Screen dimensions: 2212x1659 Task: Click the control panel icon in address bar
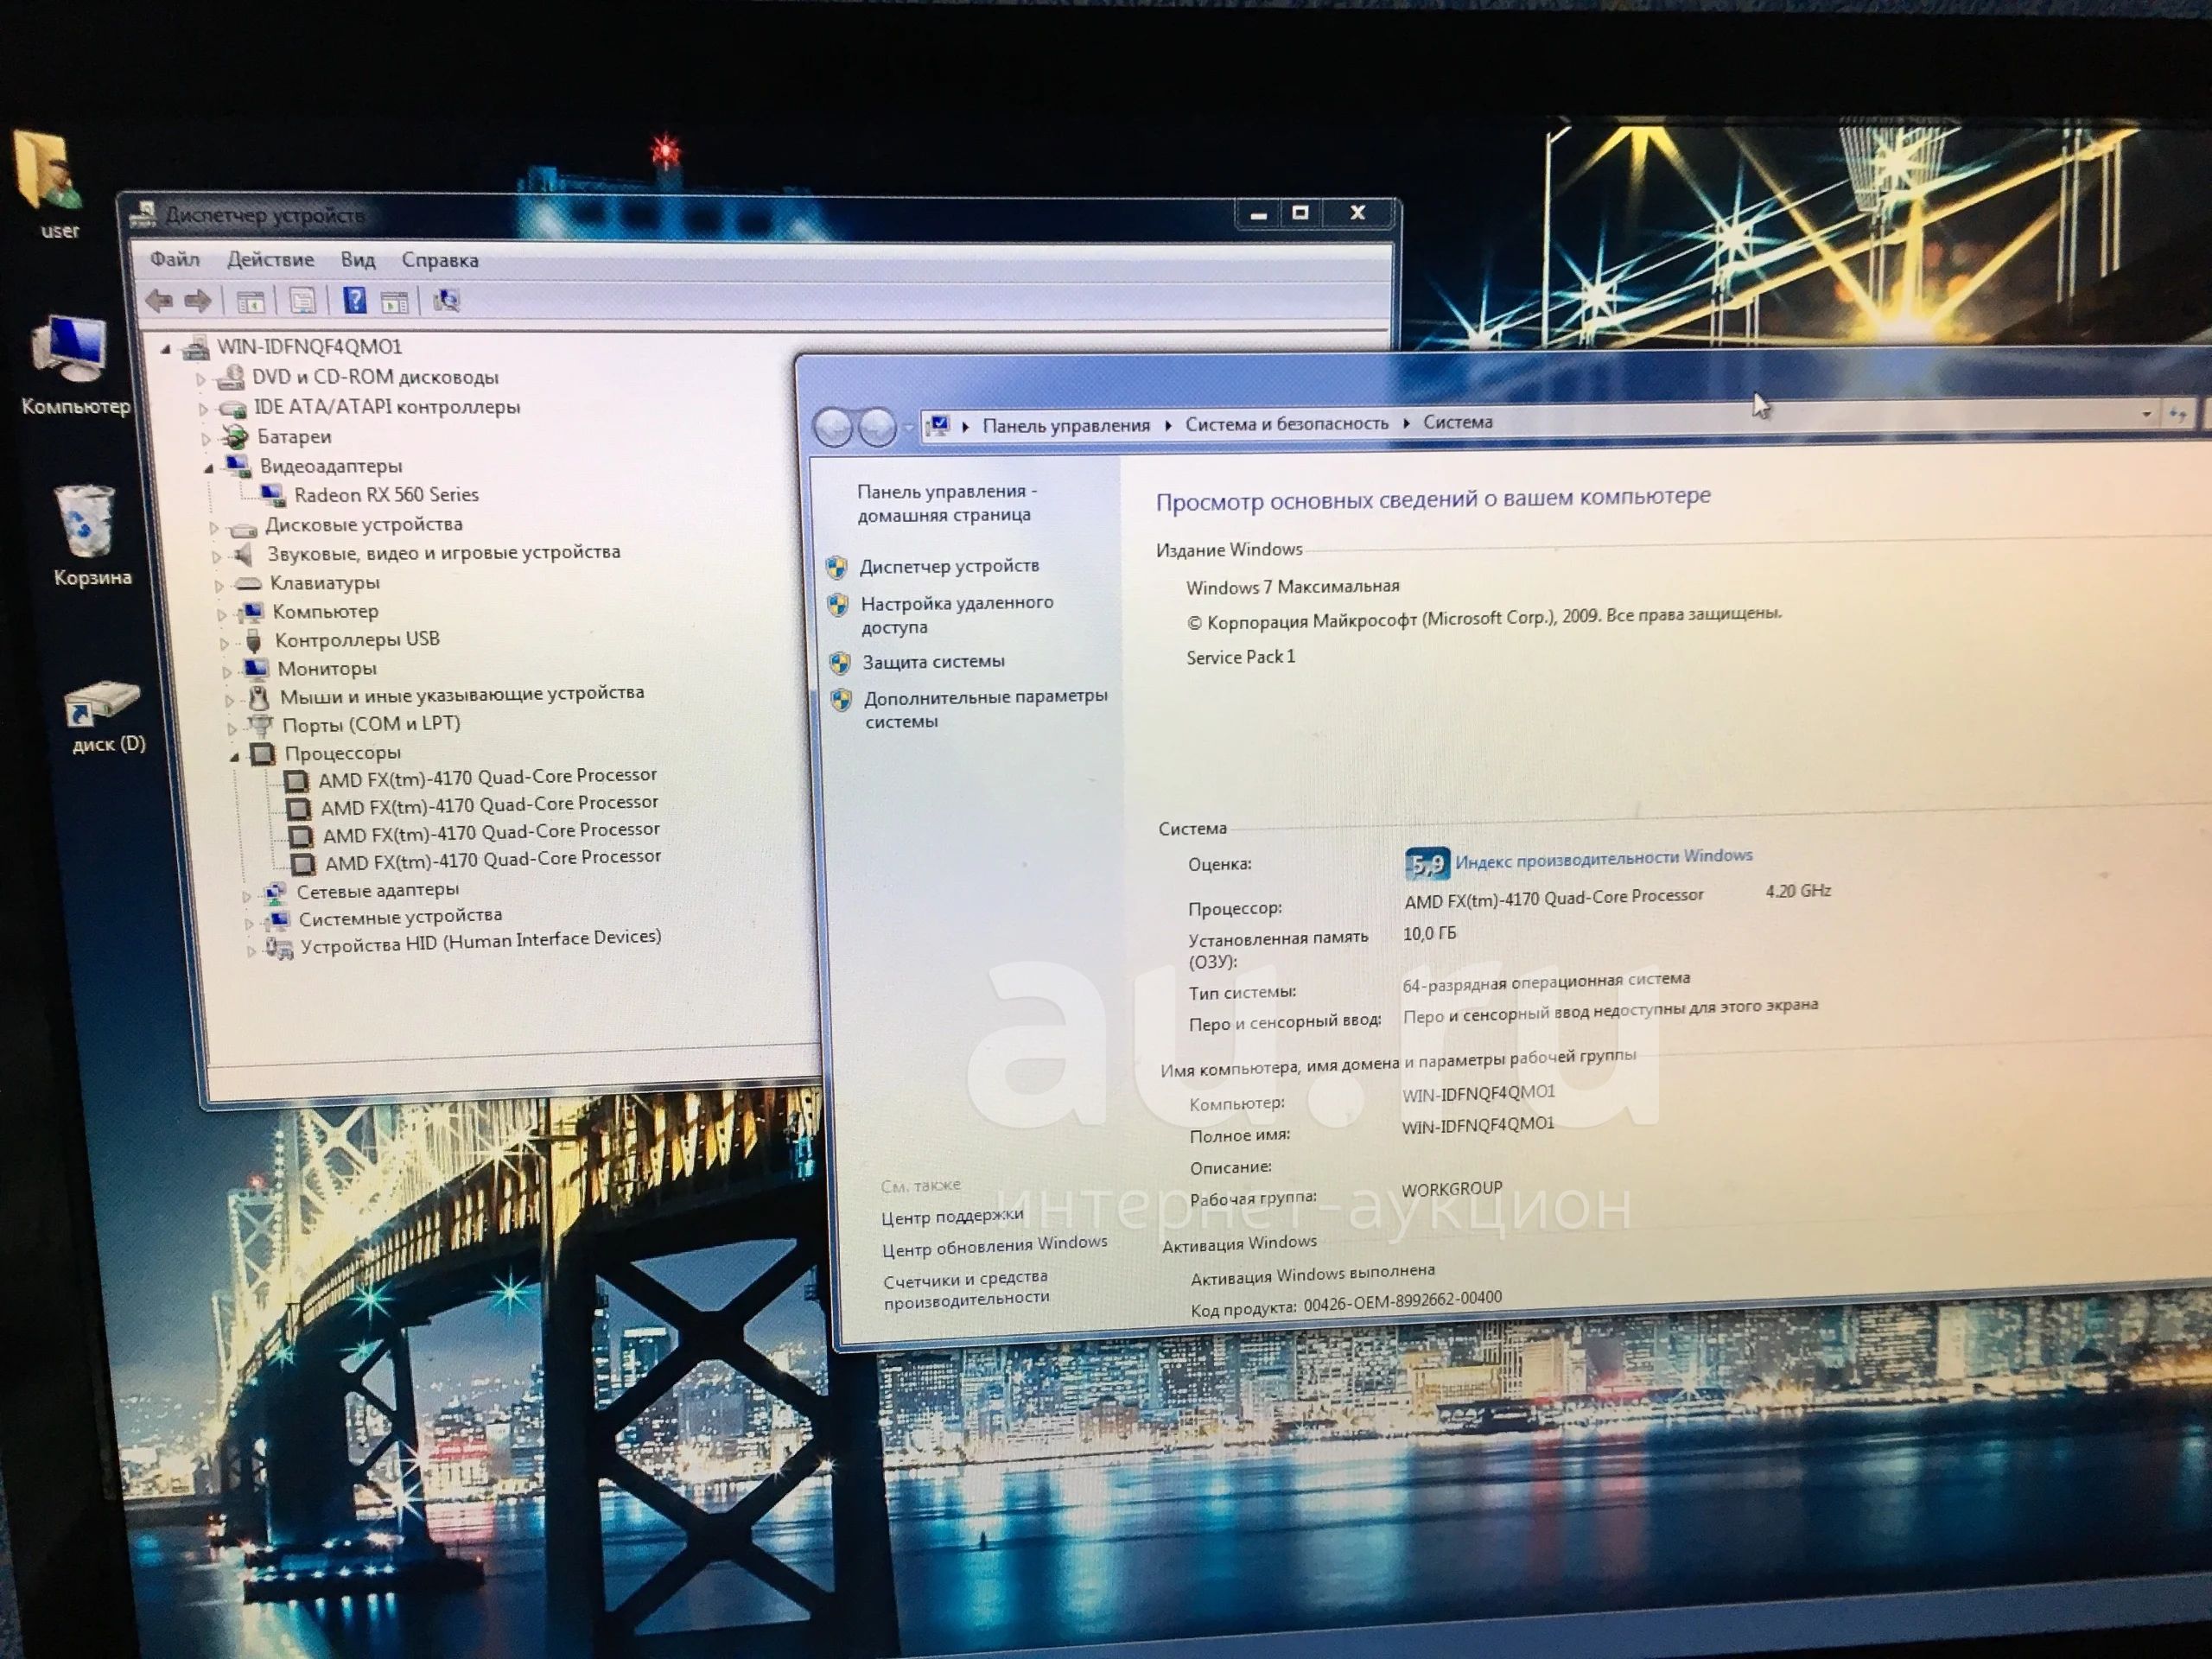click(x=938, y=426)
